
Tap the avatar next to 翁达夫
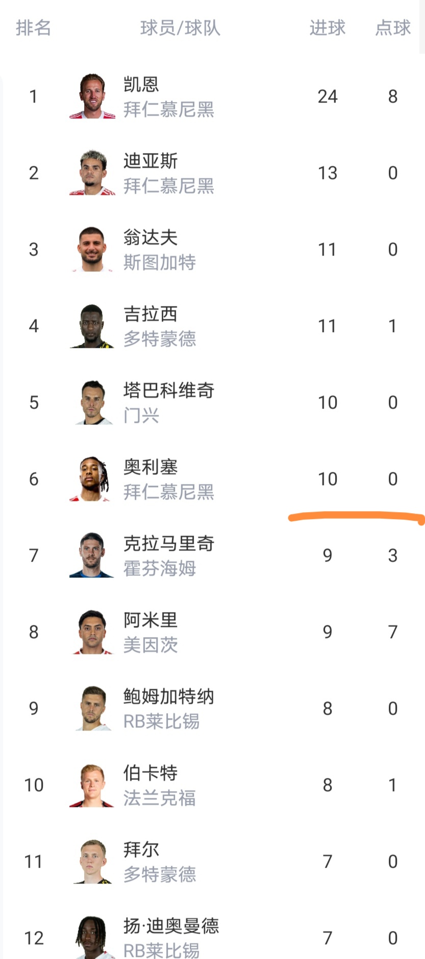92,249
